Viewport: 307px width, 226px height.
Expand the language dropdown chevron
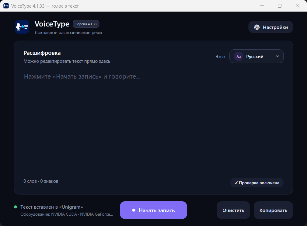point(277,56)
